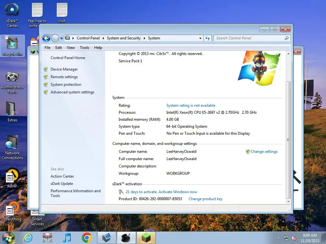Open the Extras folder icon on desktop
The width and height of the screenshot is (326, 244).
[x=12, y=112]
